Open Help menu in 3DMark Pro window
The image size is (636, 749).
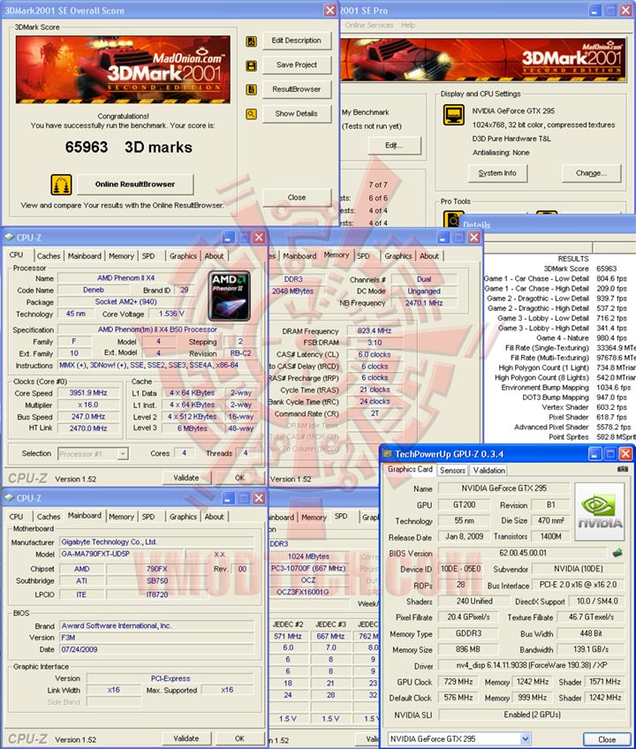coord(407,26)
